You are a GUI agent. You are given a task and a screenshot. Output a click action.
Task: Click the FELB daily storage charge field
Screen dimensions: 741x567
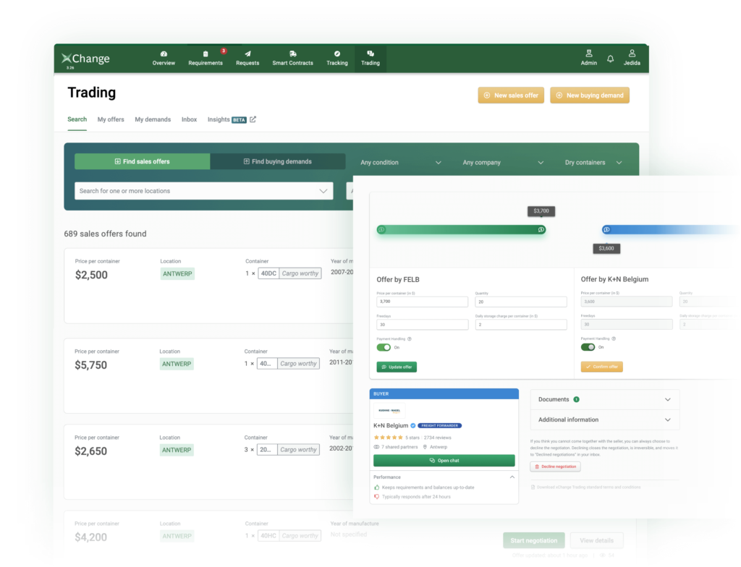point(521,325)
